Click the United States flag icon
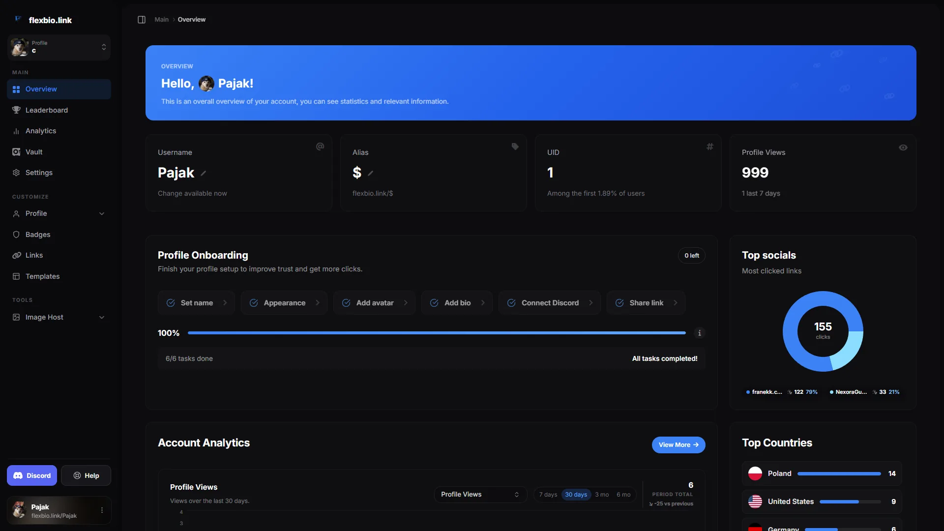The height and width of the screenshot is (531, 944). coord(755,501)
